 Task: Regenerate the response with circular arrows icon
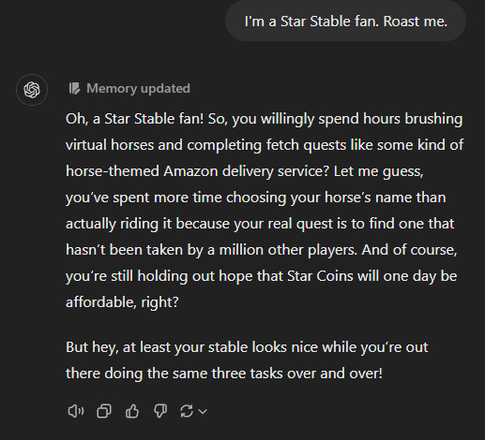pos(187,411)
